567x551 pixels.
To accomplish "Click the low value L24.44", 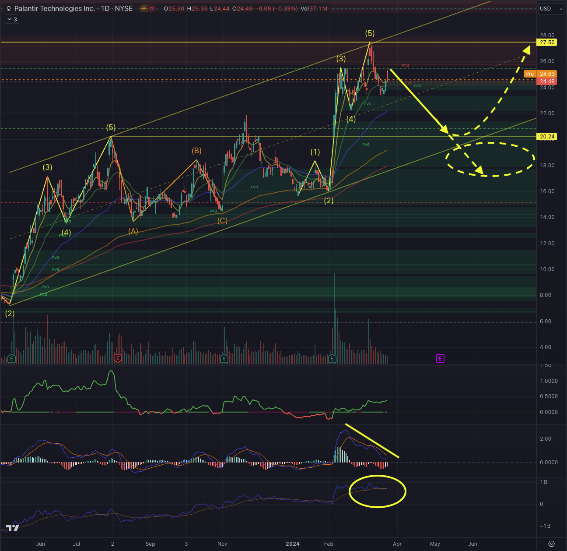I will (220, 9).
